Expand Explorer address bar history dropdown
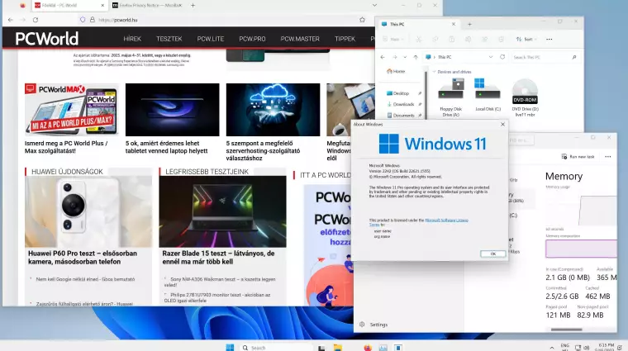Viewport: 628px width, 351px height. tap(490, 57)
